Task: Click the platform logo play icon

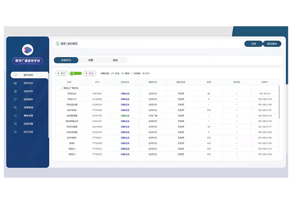Action: tap(28, 50)
